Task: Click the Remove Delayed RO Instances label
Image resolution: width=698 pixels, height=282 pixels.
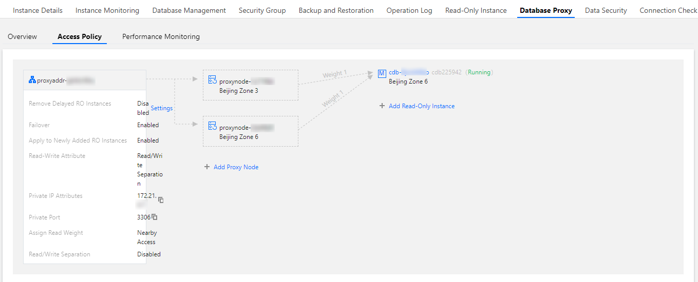Action: pyautogui.click(x=70, y=104)
